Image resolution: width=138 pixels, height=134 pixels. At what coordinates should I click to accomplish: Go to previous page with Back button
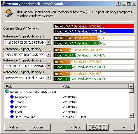[76, 127]
